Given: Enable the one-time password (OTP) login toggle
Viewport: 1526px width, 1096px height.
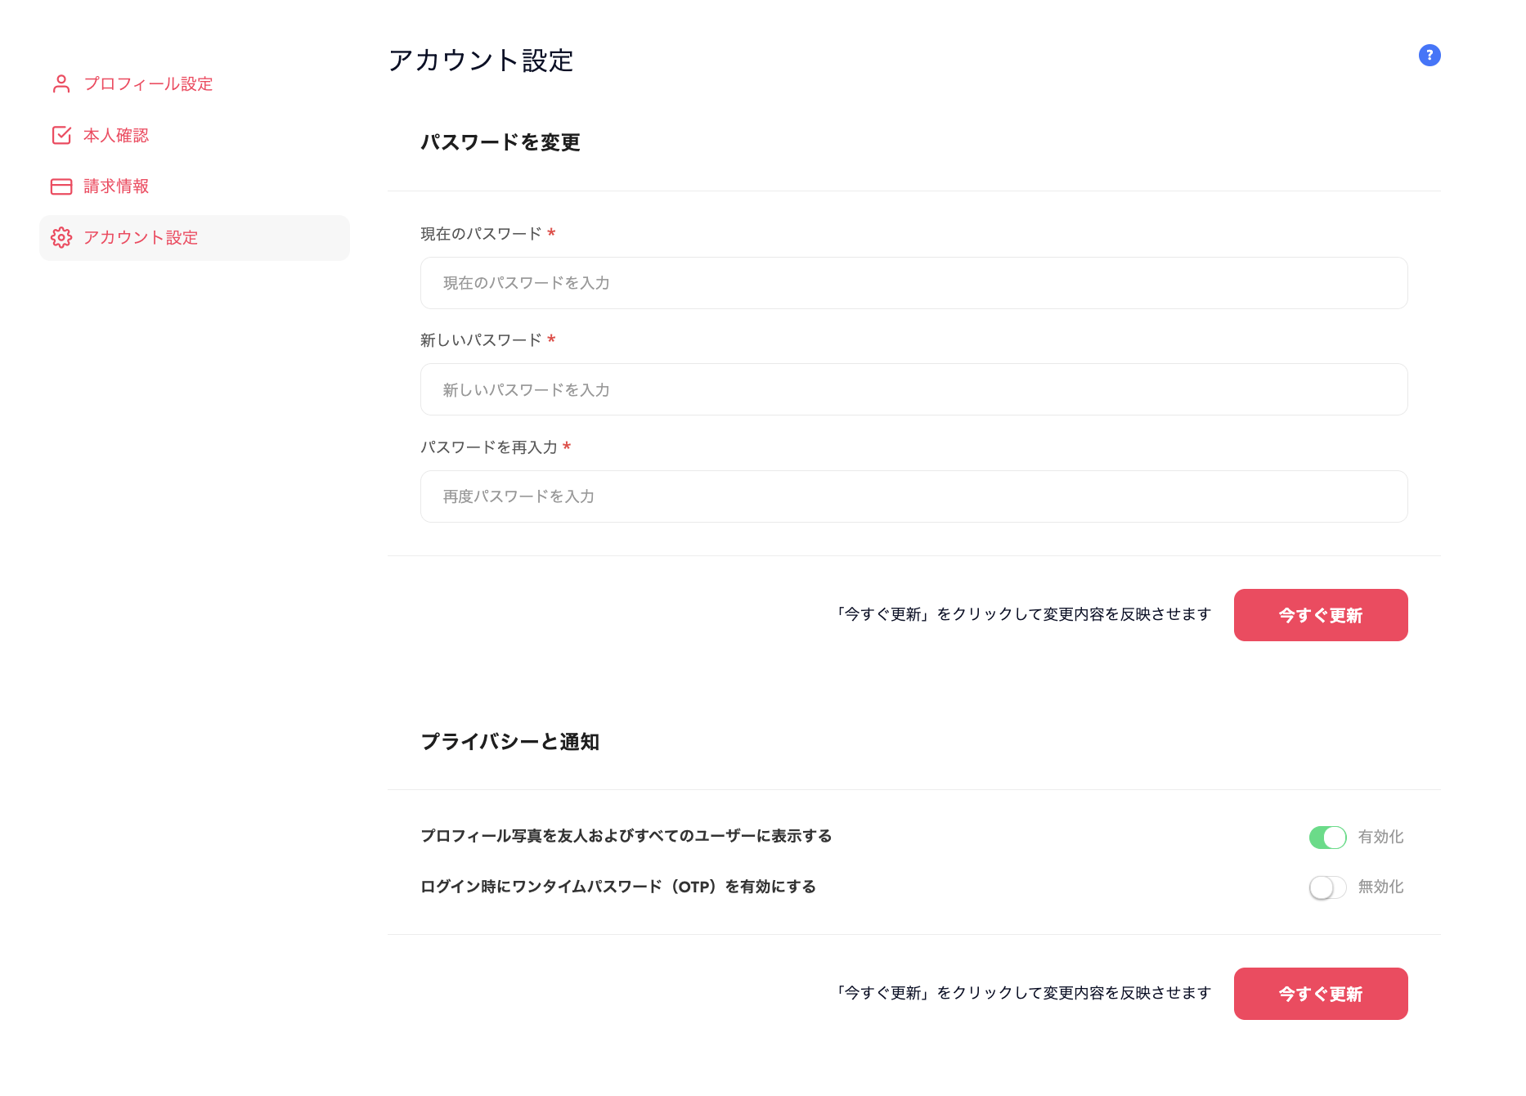Looking at the screenshot, I should pyautogui.click(x=1326, y=887).
